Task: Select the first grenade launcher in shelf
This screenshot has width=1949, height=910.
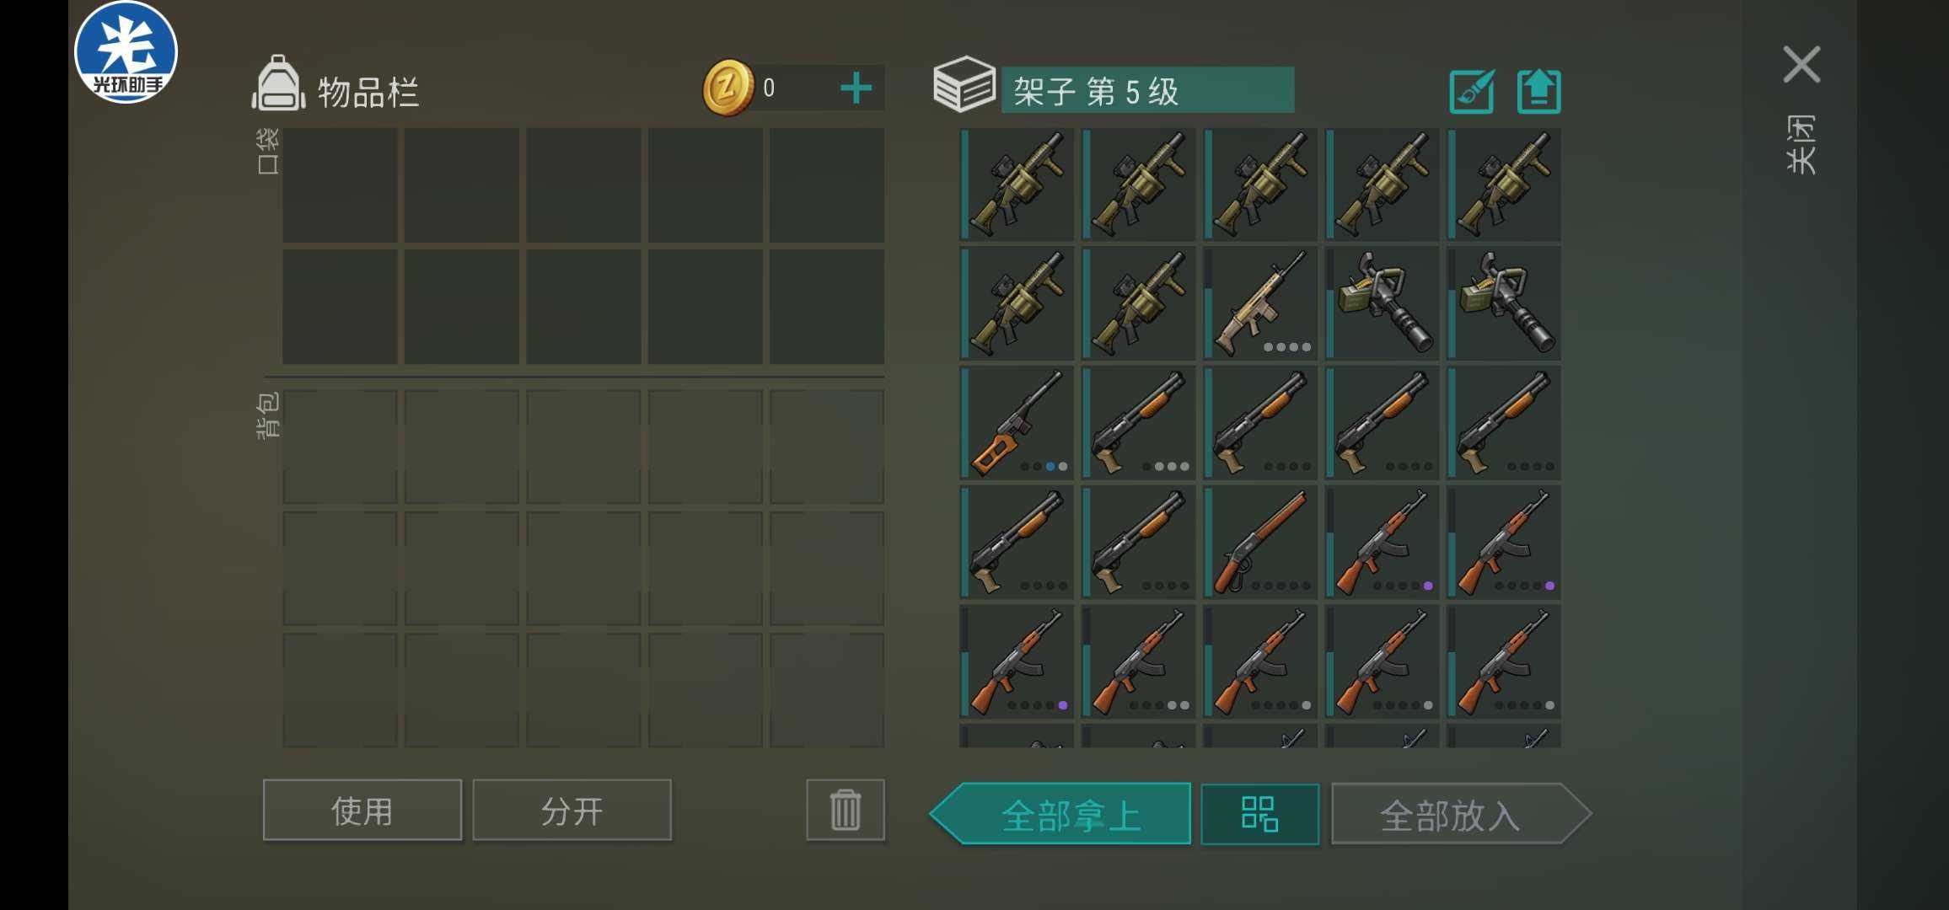Action: (1017, 185)
